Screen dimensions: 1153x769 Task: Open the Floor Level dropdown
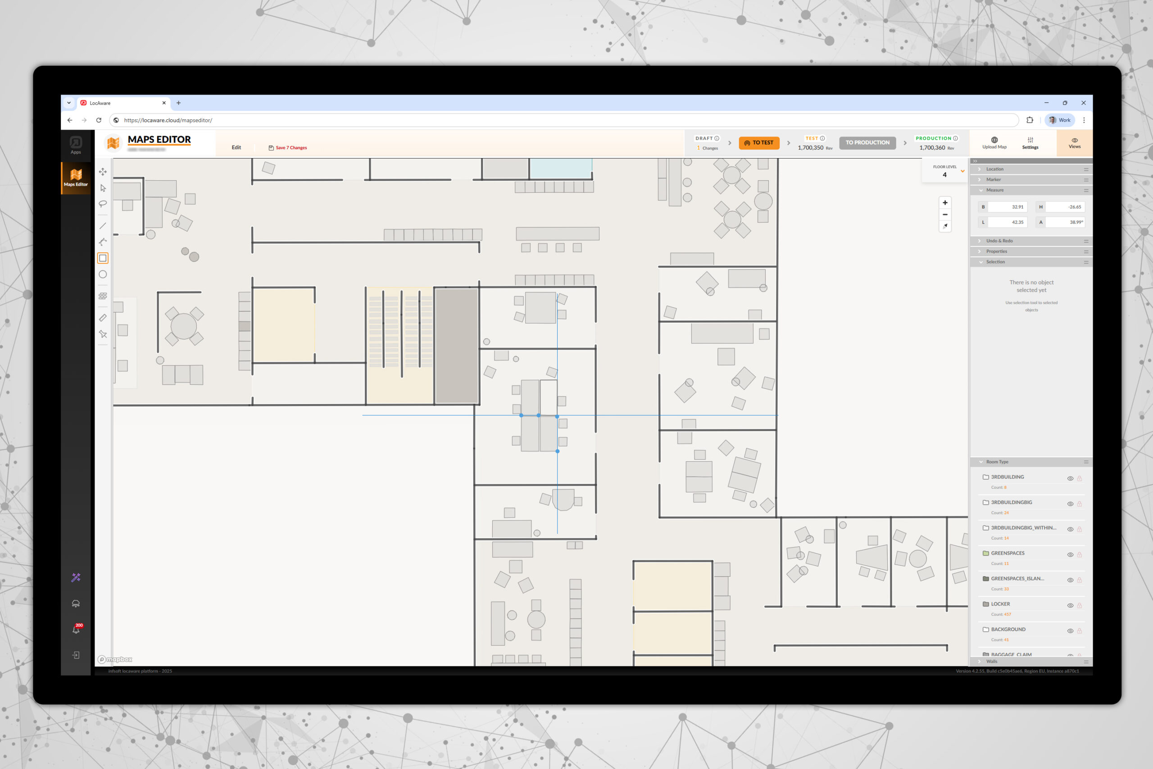pyautogui.click(x=962, y=171)
